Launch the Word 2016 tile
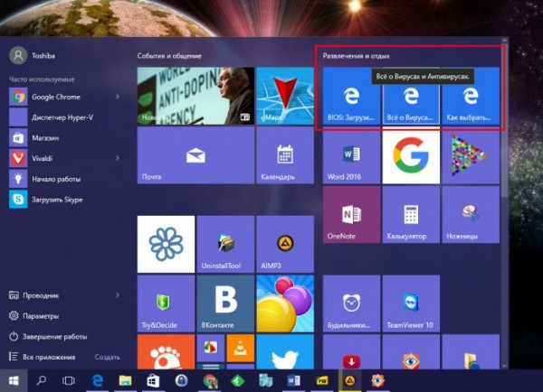The width and height of the screenshot is (543, 392). tap(351, 155)
